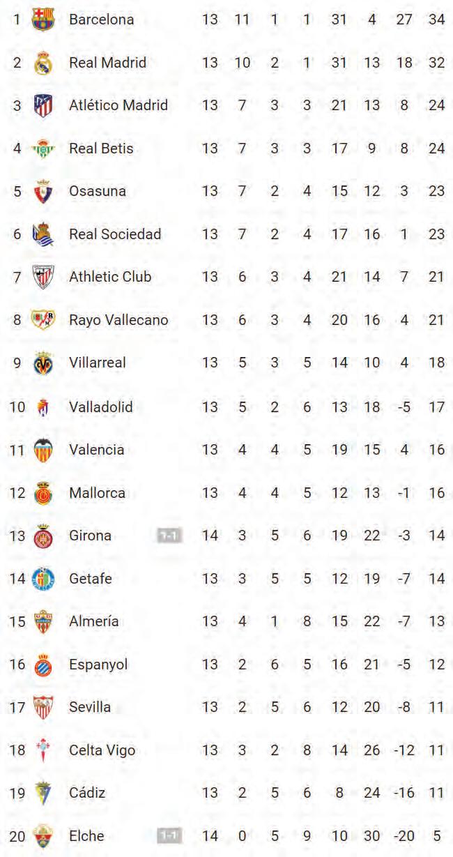Image resolution: width=453 pixels, height=857 pixels.
Task: Select the Atlético Madrid team logo
Action: (43, 105)
